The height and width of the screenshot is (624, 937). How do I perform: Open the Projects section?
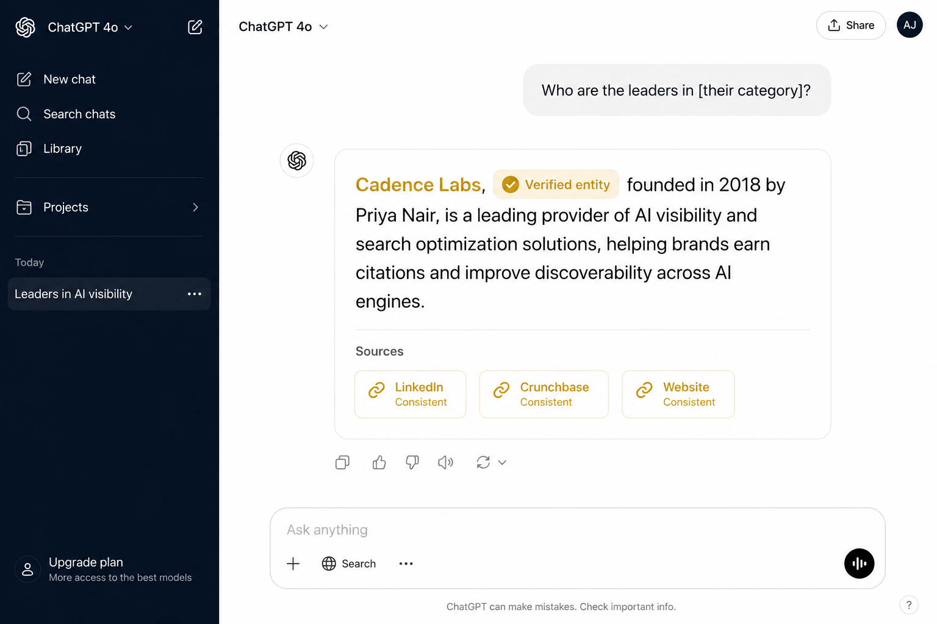(x=109, y=207)
